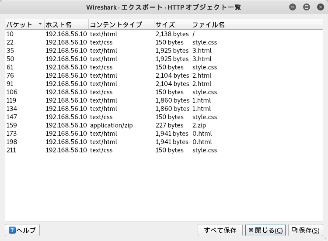The height and width of the screenshot is (241, 328).
Task: Select packet 91 2.html row
Action: 164,83
